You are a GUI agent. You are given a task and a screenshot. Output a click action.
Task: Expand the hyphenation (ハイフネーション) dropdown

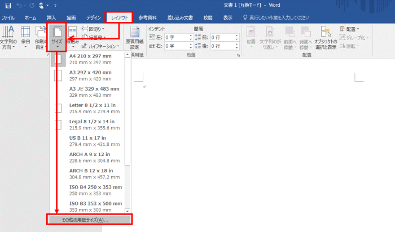click(x=102, y=46)
